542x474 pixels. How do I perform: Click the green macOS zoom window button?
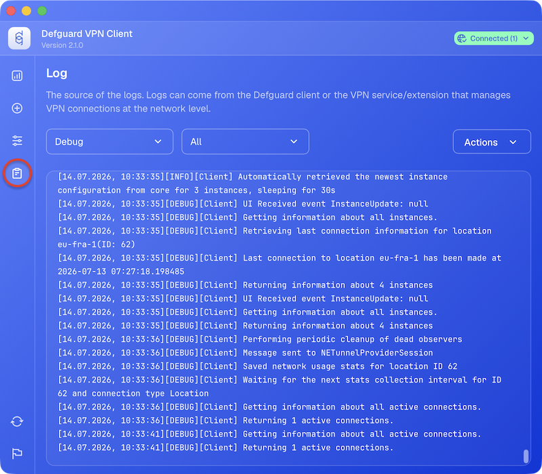pos(42,11)
